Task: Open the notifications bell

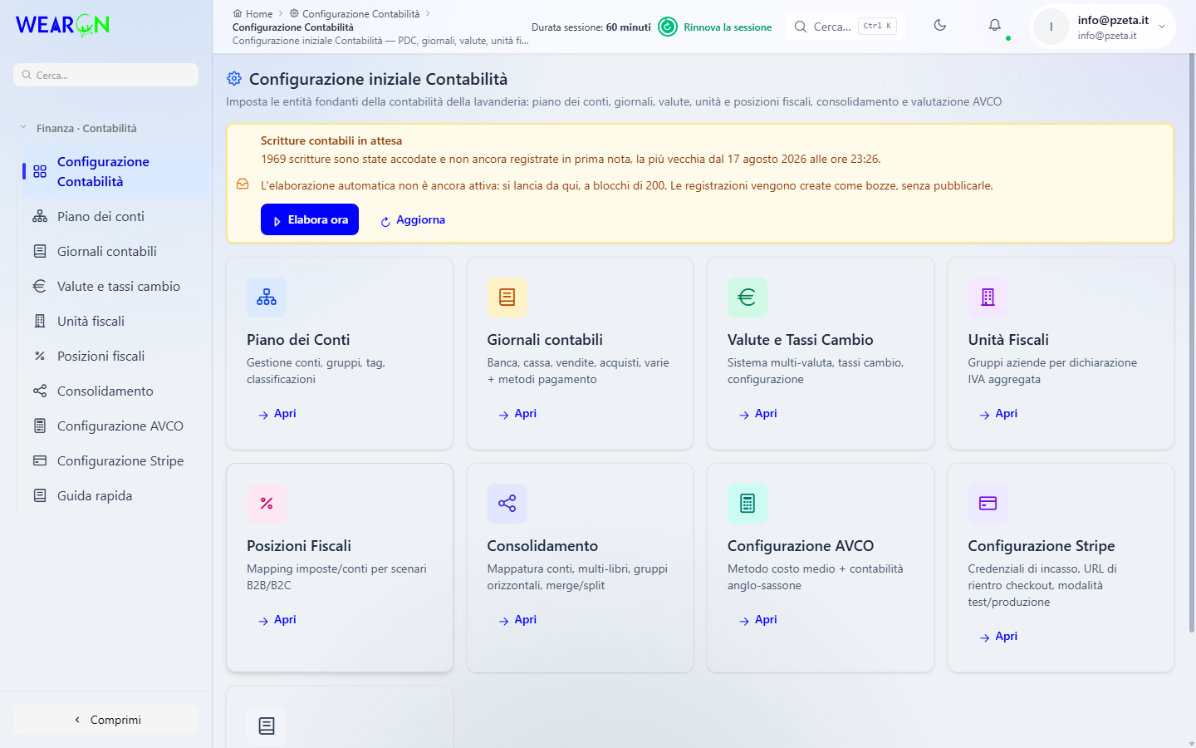Action: [995, 26]
